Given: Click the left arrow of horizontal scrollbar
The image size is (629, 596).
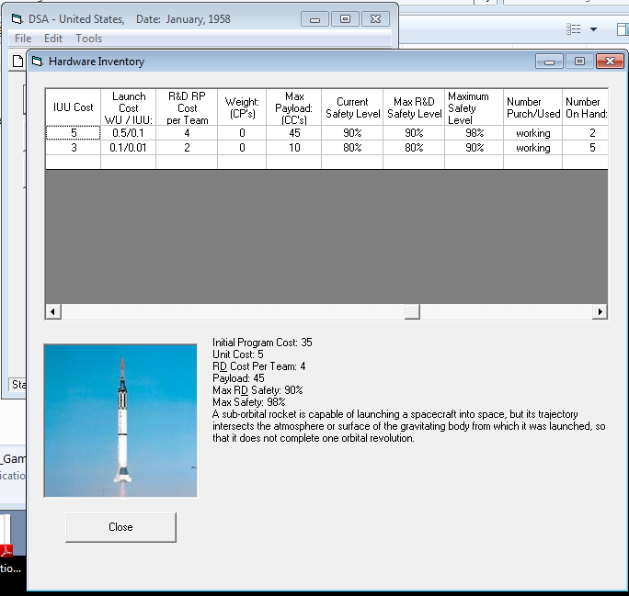Looking at the screenshot, I should [53, 311].
